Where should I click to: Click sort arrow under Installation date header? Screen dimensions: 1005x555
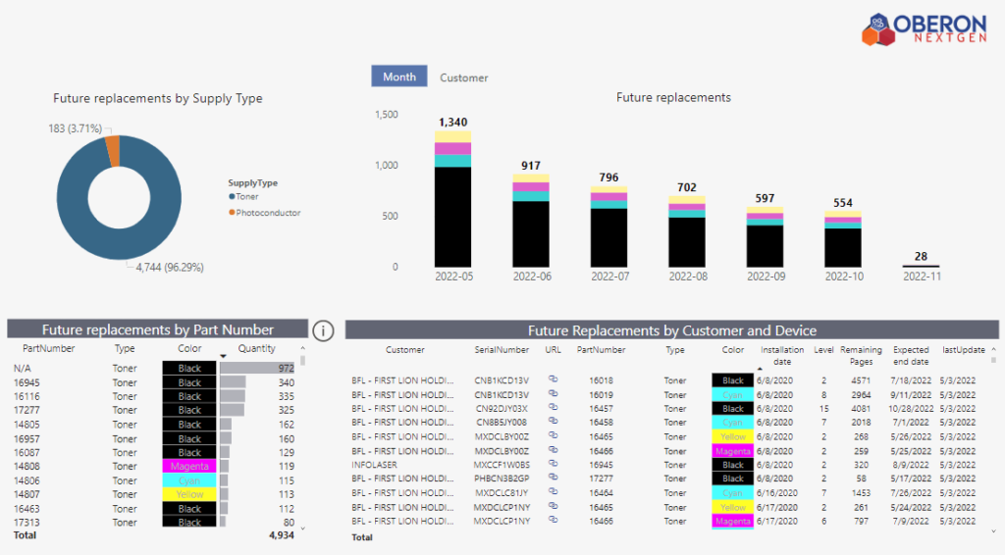760,368
